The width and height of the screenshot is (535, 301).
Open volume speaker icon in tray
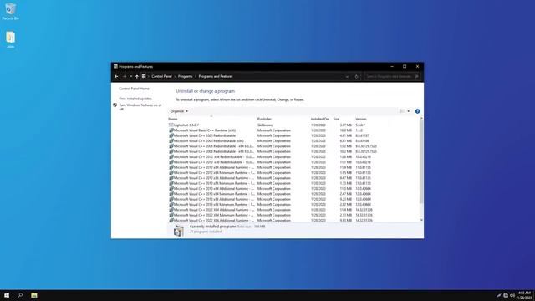(x=512, y=295)
